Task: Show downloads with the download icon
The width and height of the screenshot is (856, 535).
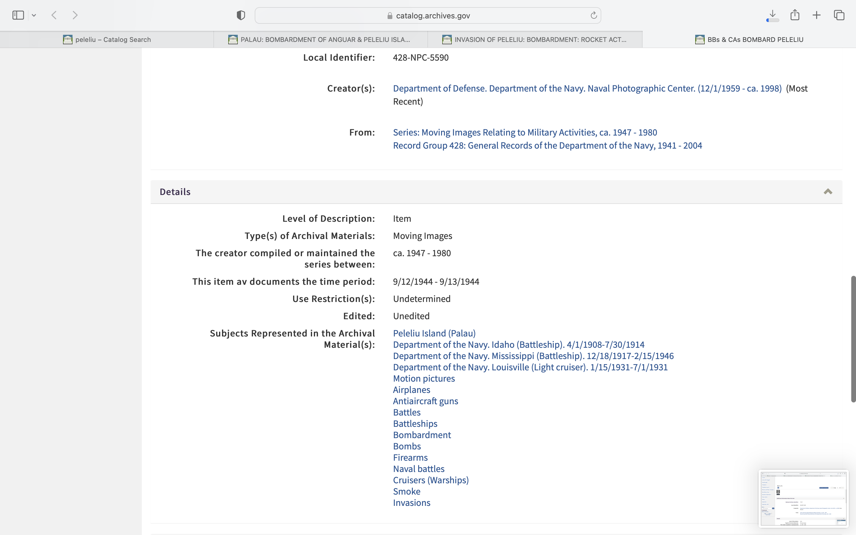Action: [x=772, y=15]
